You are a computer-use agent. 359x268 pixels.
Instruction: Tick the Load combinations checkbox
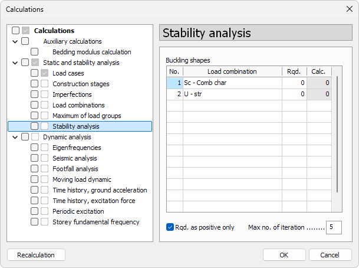coord(34,105)
